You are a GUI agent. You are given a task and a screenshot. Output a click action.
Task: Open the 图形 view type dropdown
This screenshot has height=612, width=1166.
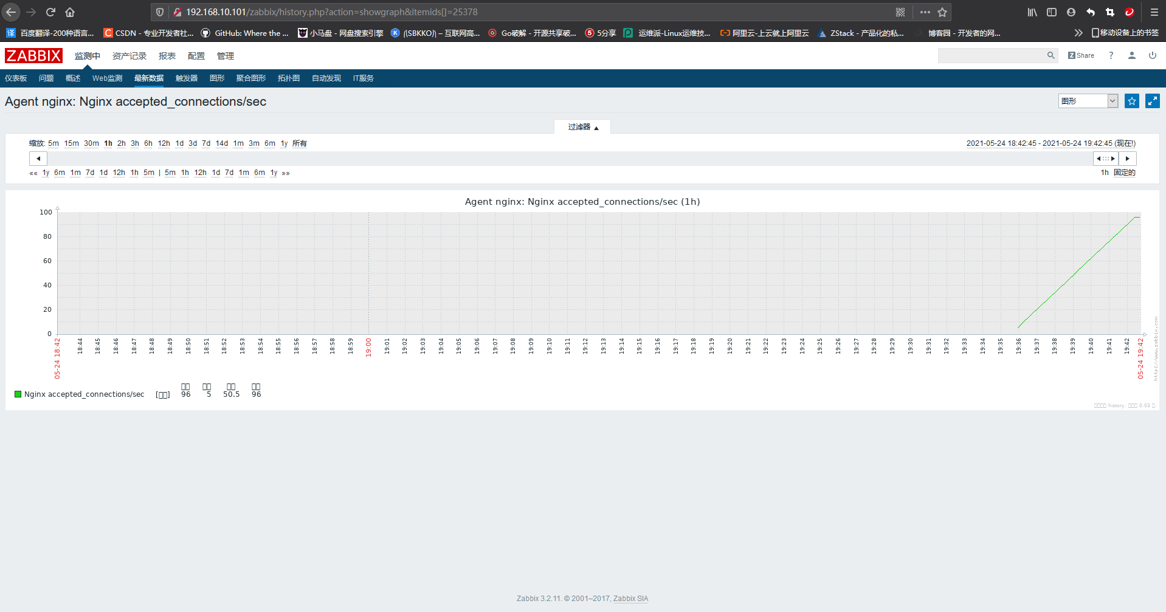[1088, 101]
